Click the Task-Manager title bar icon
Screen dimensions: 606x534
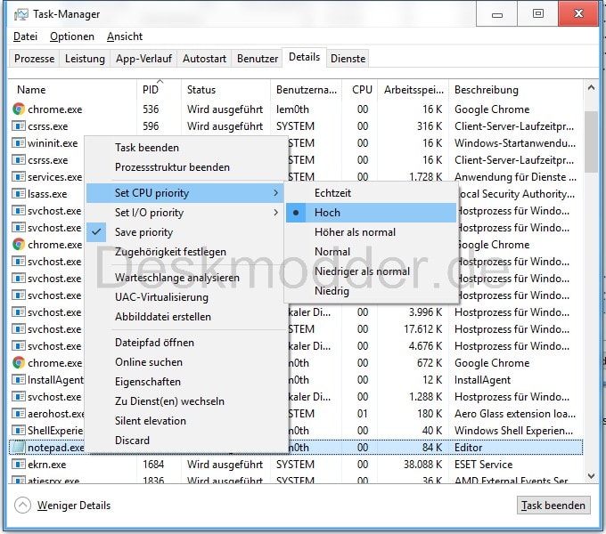tap(20, 14)
